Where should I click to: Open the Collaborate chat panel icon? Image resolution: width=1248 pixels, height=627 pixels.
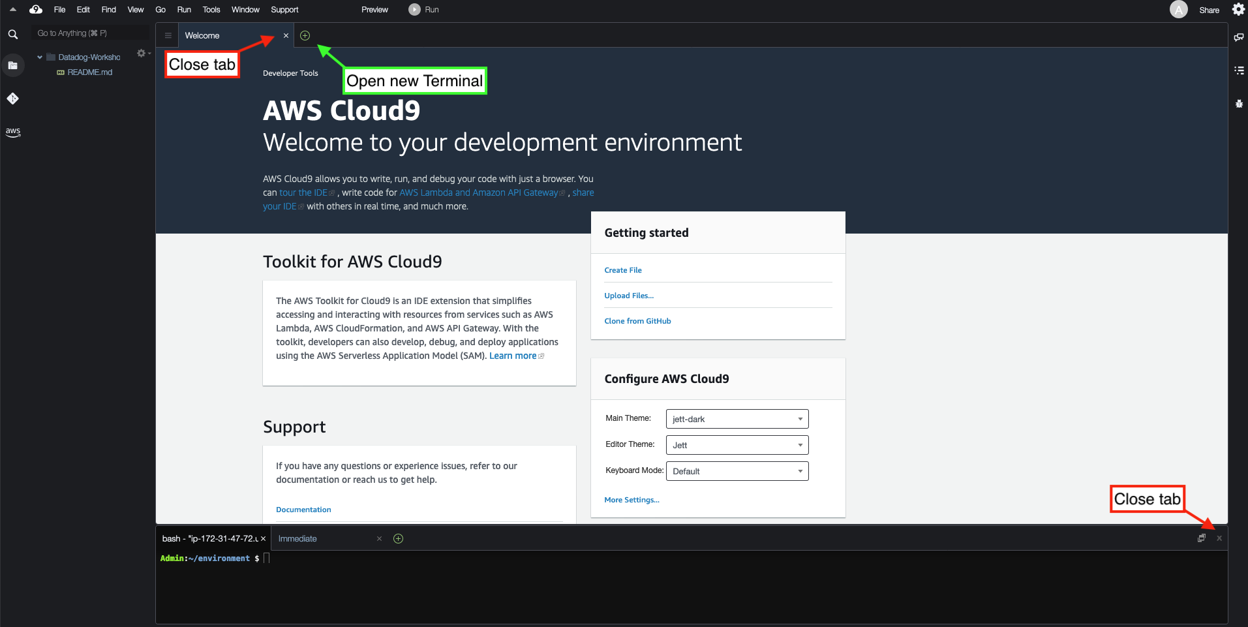click(1238, 37)
